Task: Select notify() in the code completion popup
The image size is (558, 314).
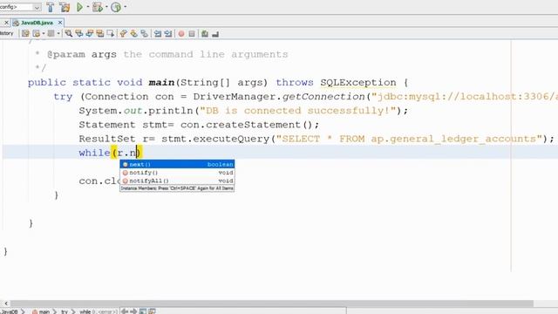Action: click(x=177, y=173)
